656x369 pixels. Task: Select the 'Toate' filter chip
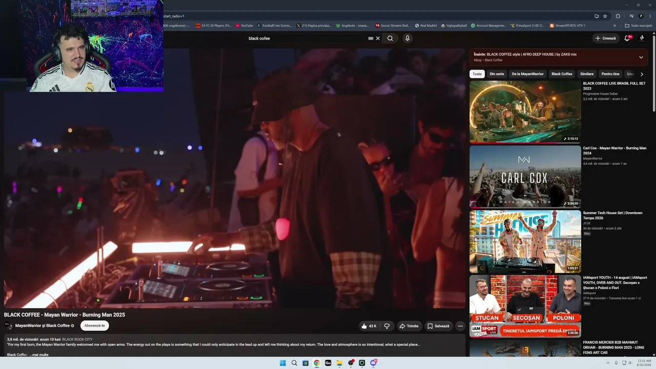(477, 74)
